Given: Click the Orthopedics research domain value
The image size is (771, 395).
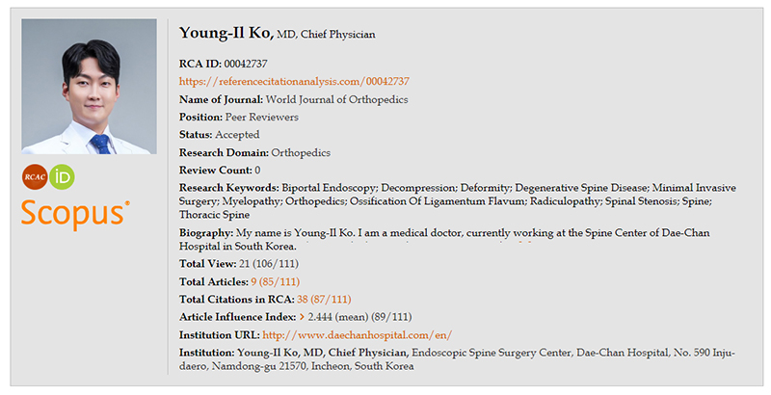Looking at the screenshot, I should 303,152.
